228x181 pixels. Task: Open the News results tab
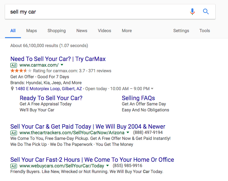[x=82, y=31]
